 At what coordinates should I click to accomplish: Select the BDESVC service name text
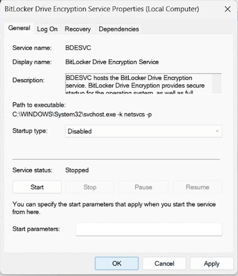(x=78, y=48)
